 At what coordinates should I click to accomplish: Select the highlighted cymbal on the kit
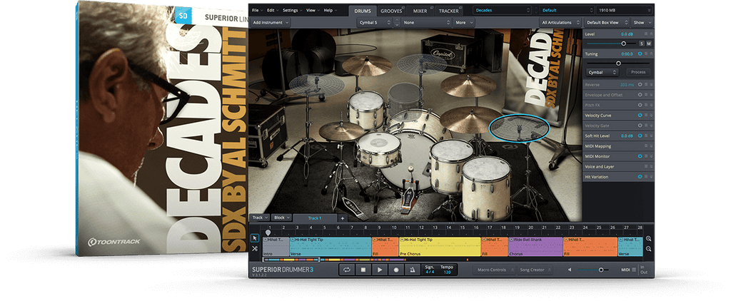[x=520, y=128]
